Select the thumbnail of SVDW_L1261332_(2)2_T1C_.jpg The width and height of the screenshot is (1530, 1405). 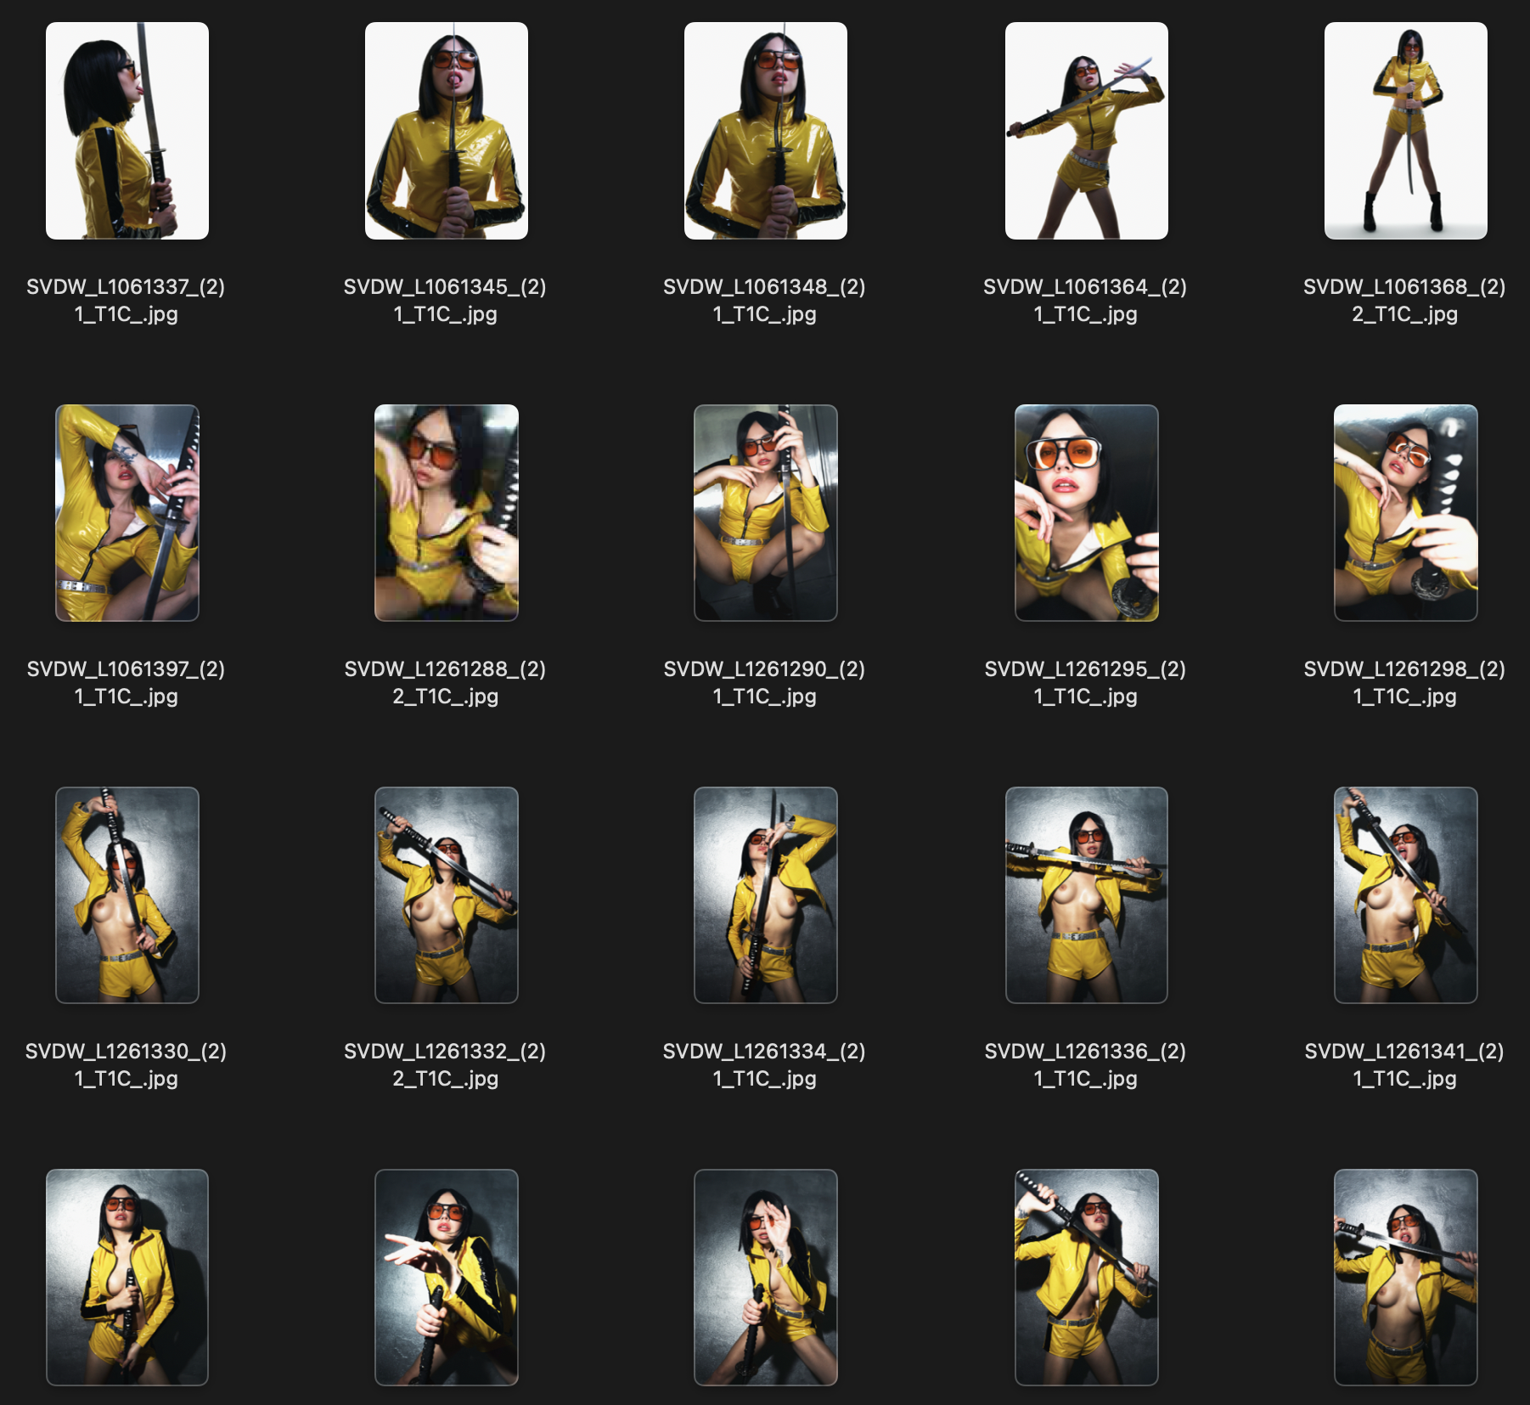point(447,895)
